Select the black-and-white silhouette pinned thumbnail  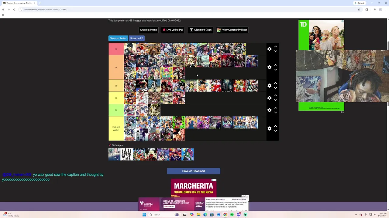127,154
